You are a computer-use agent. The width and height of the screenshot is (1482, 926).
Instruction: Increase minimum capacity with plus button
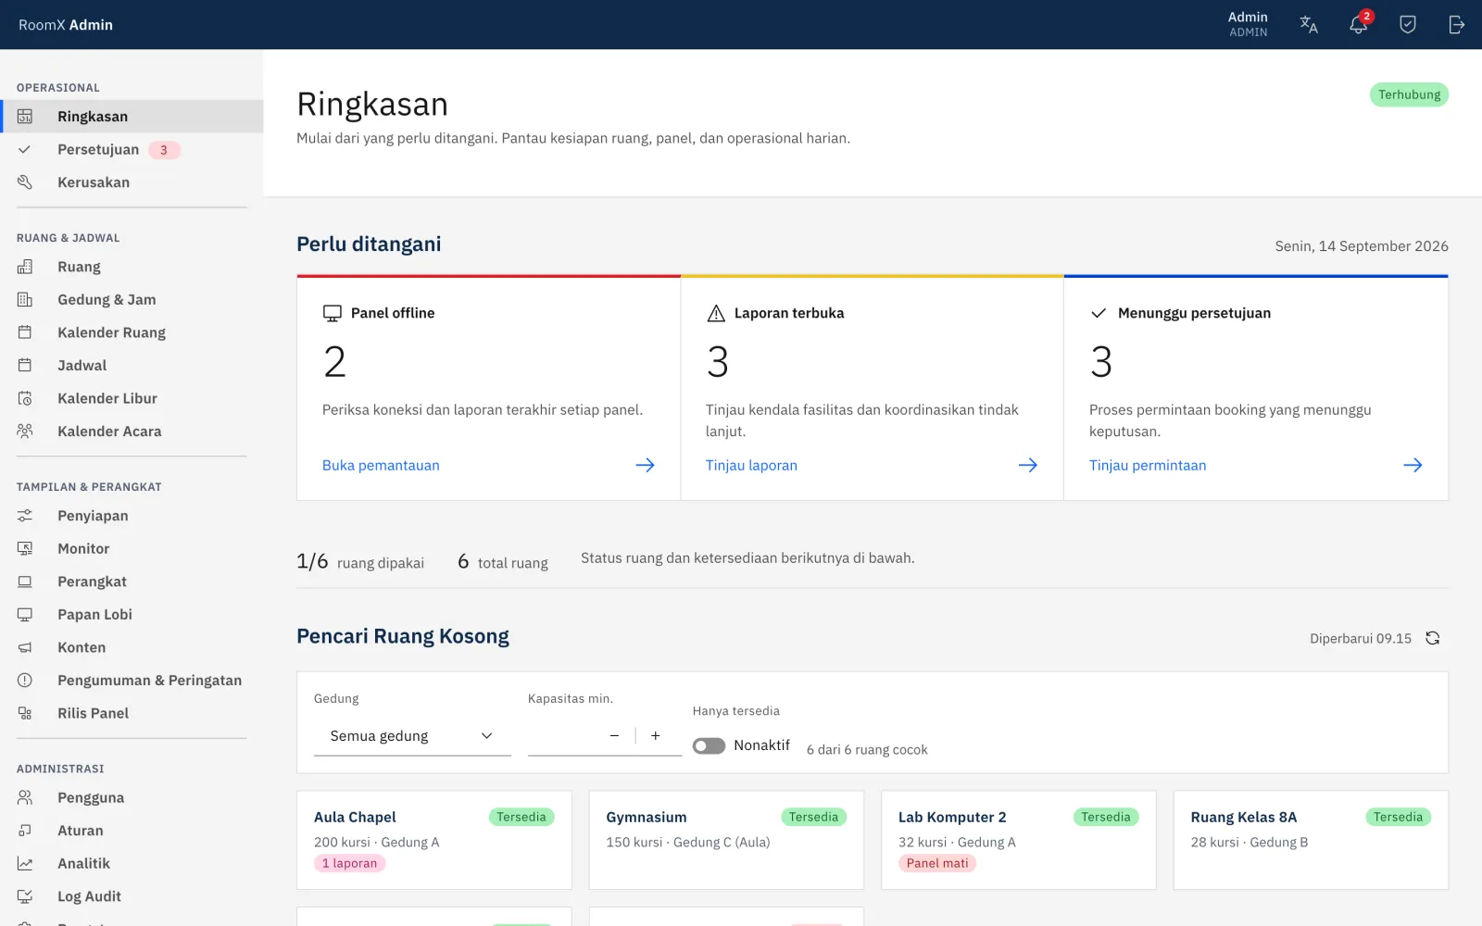pos(656,735)
